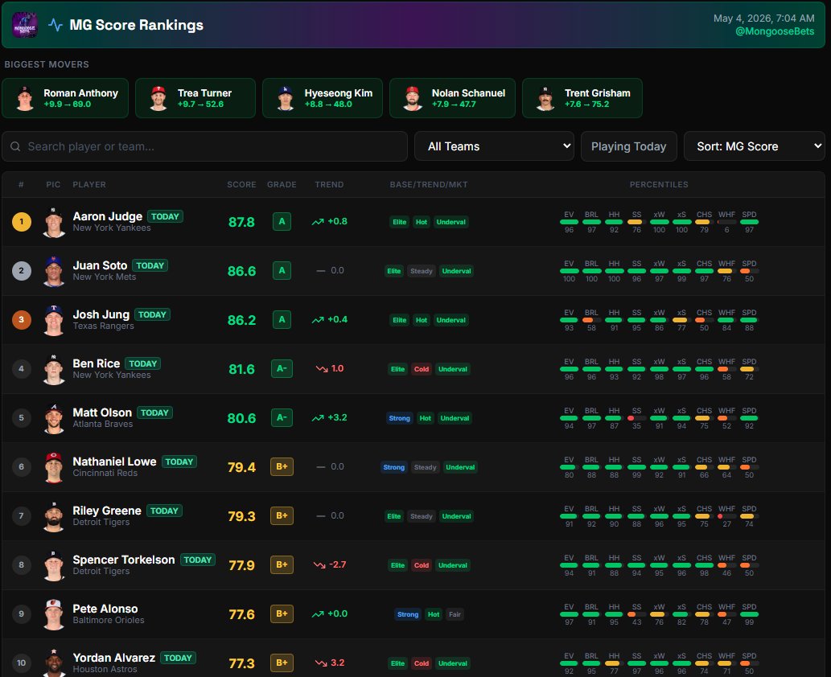831x677 pixels.
Task: Click the pulse icon beside MG Score Rankings
Action: (x=56, y=25)
